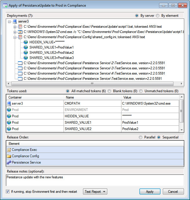Click the resize grip in the window's bottom-right corner
The height and width of the screenshot is (200, 190).
(x=186, y=196)
